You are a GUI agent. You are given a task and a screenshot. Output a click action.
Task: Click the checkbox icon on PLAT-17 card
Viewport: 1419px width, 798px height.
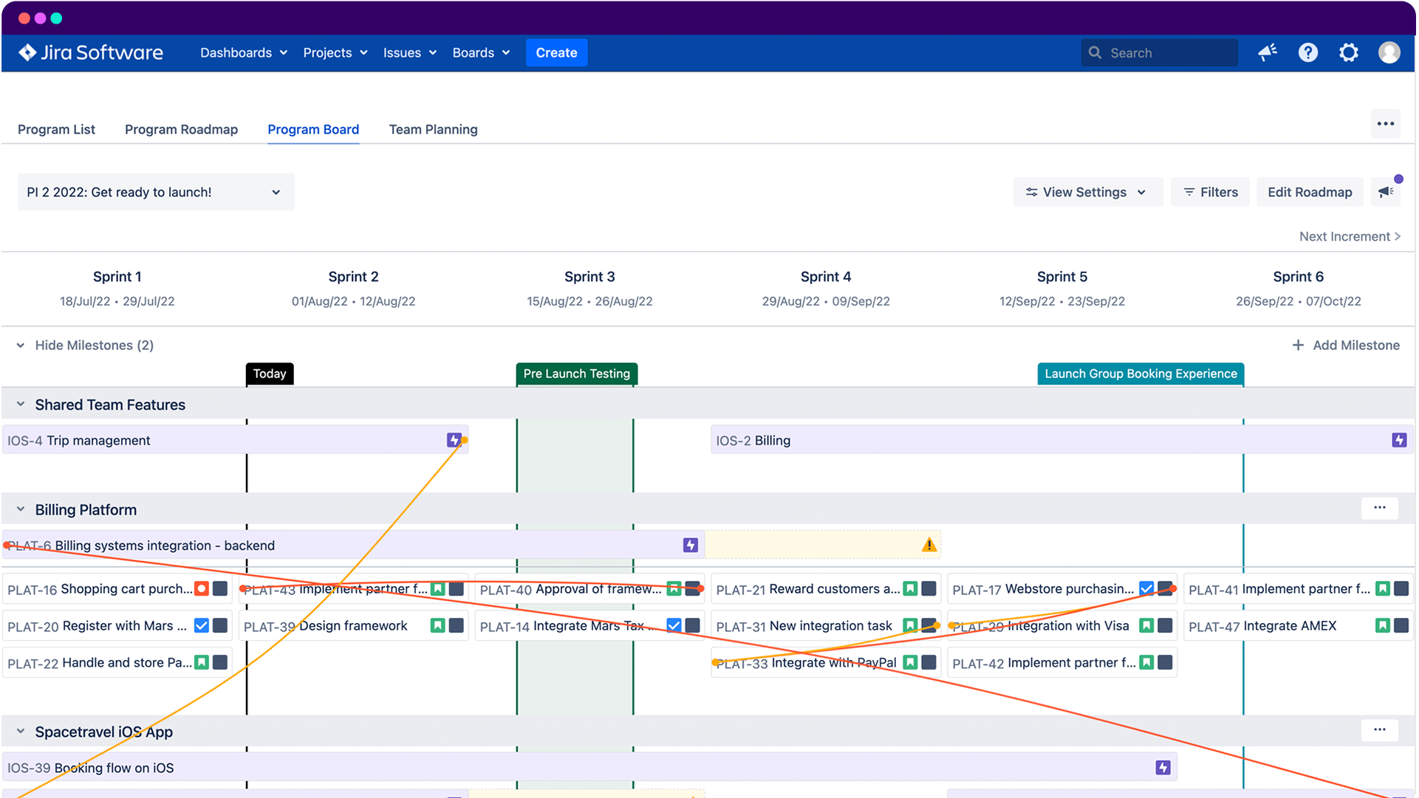1146,588
